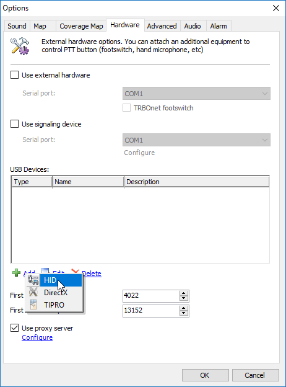The width and height of the screenshot is (286, 387).
Task: Click the red X Delete icon
Action: click(75, 272)
